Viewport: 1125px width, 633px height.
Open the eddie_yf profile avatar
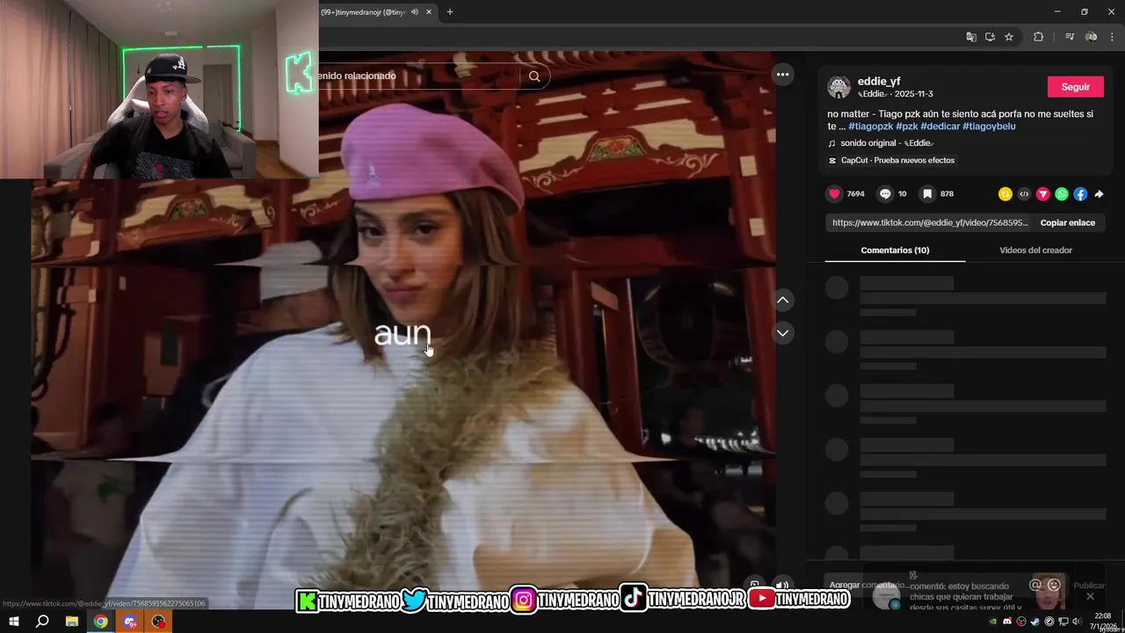838,87
